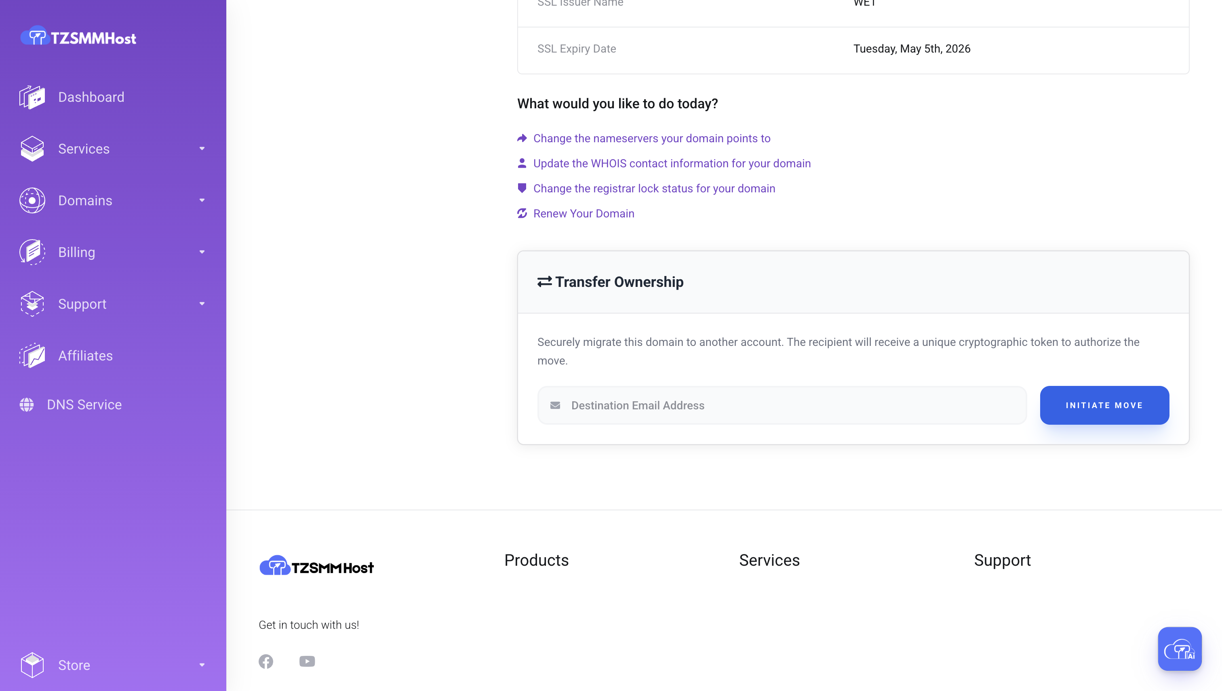Open the YouTube social icon in footer
The height and width of the screenshot is (691, 1222).
tap(307, 661)
